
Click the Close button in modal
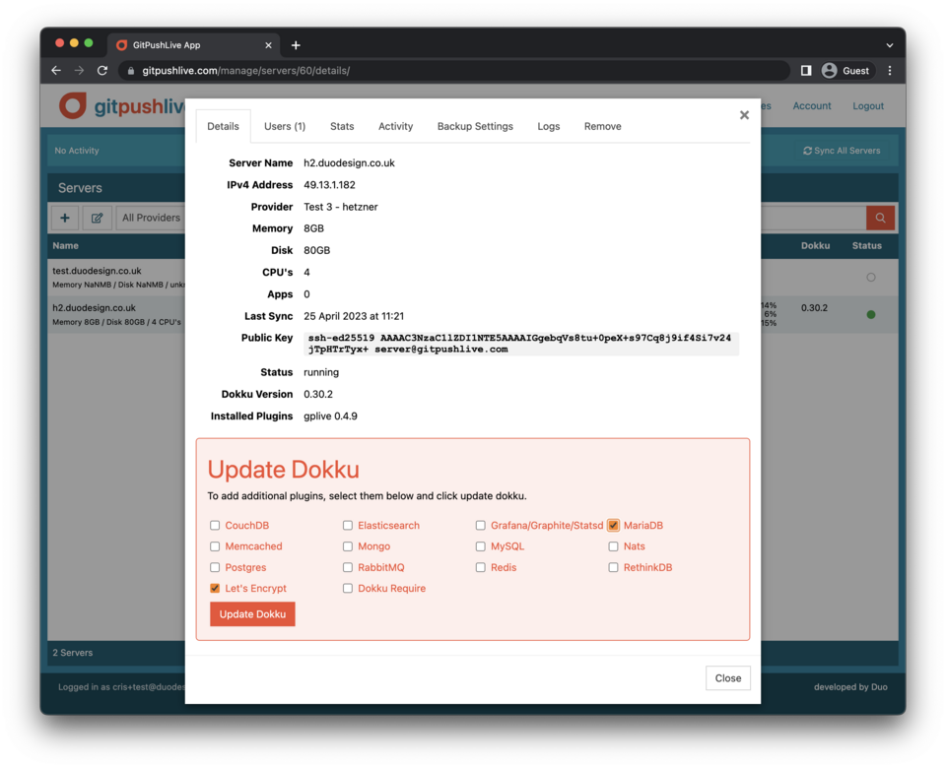point(728,678)
